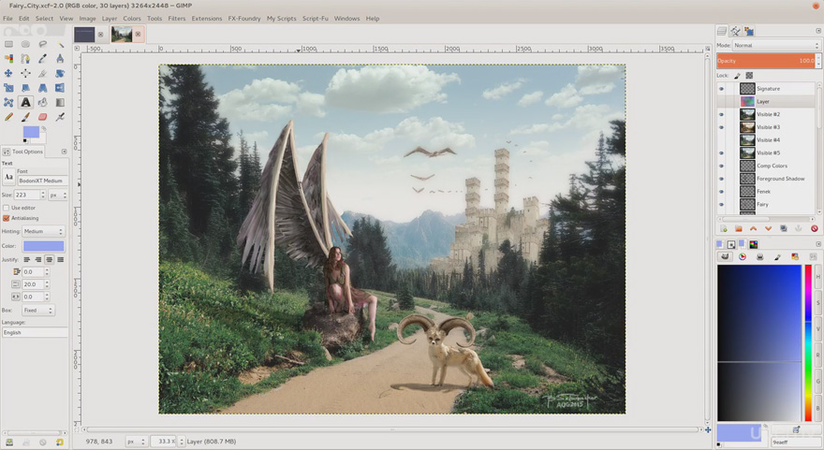Screen dimensions: 824x450
Task: Select the Select by Color tool
Action: (8, 58)
